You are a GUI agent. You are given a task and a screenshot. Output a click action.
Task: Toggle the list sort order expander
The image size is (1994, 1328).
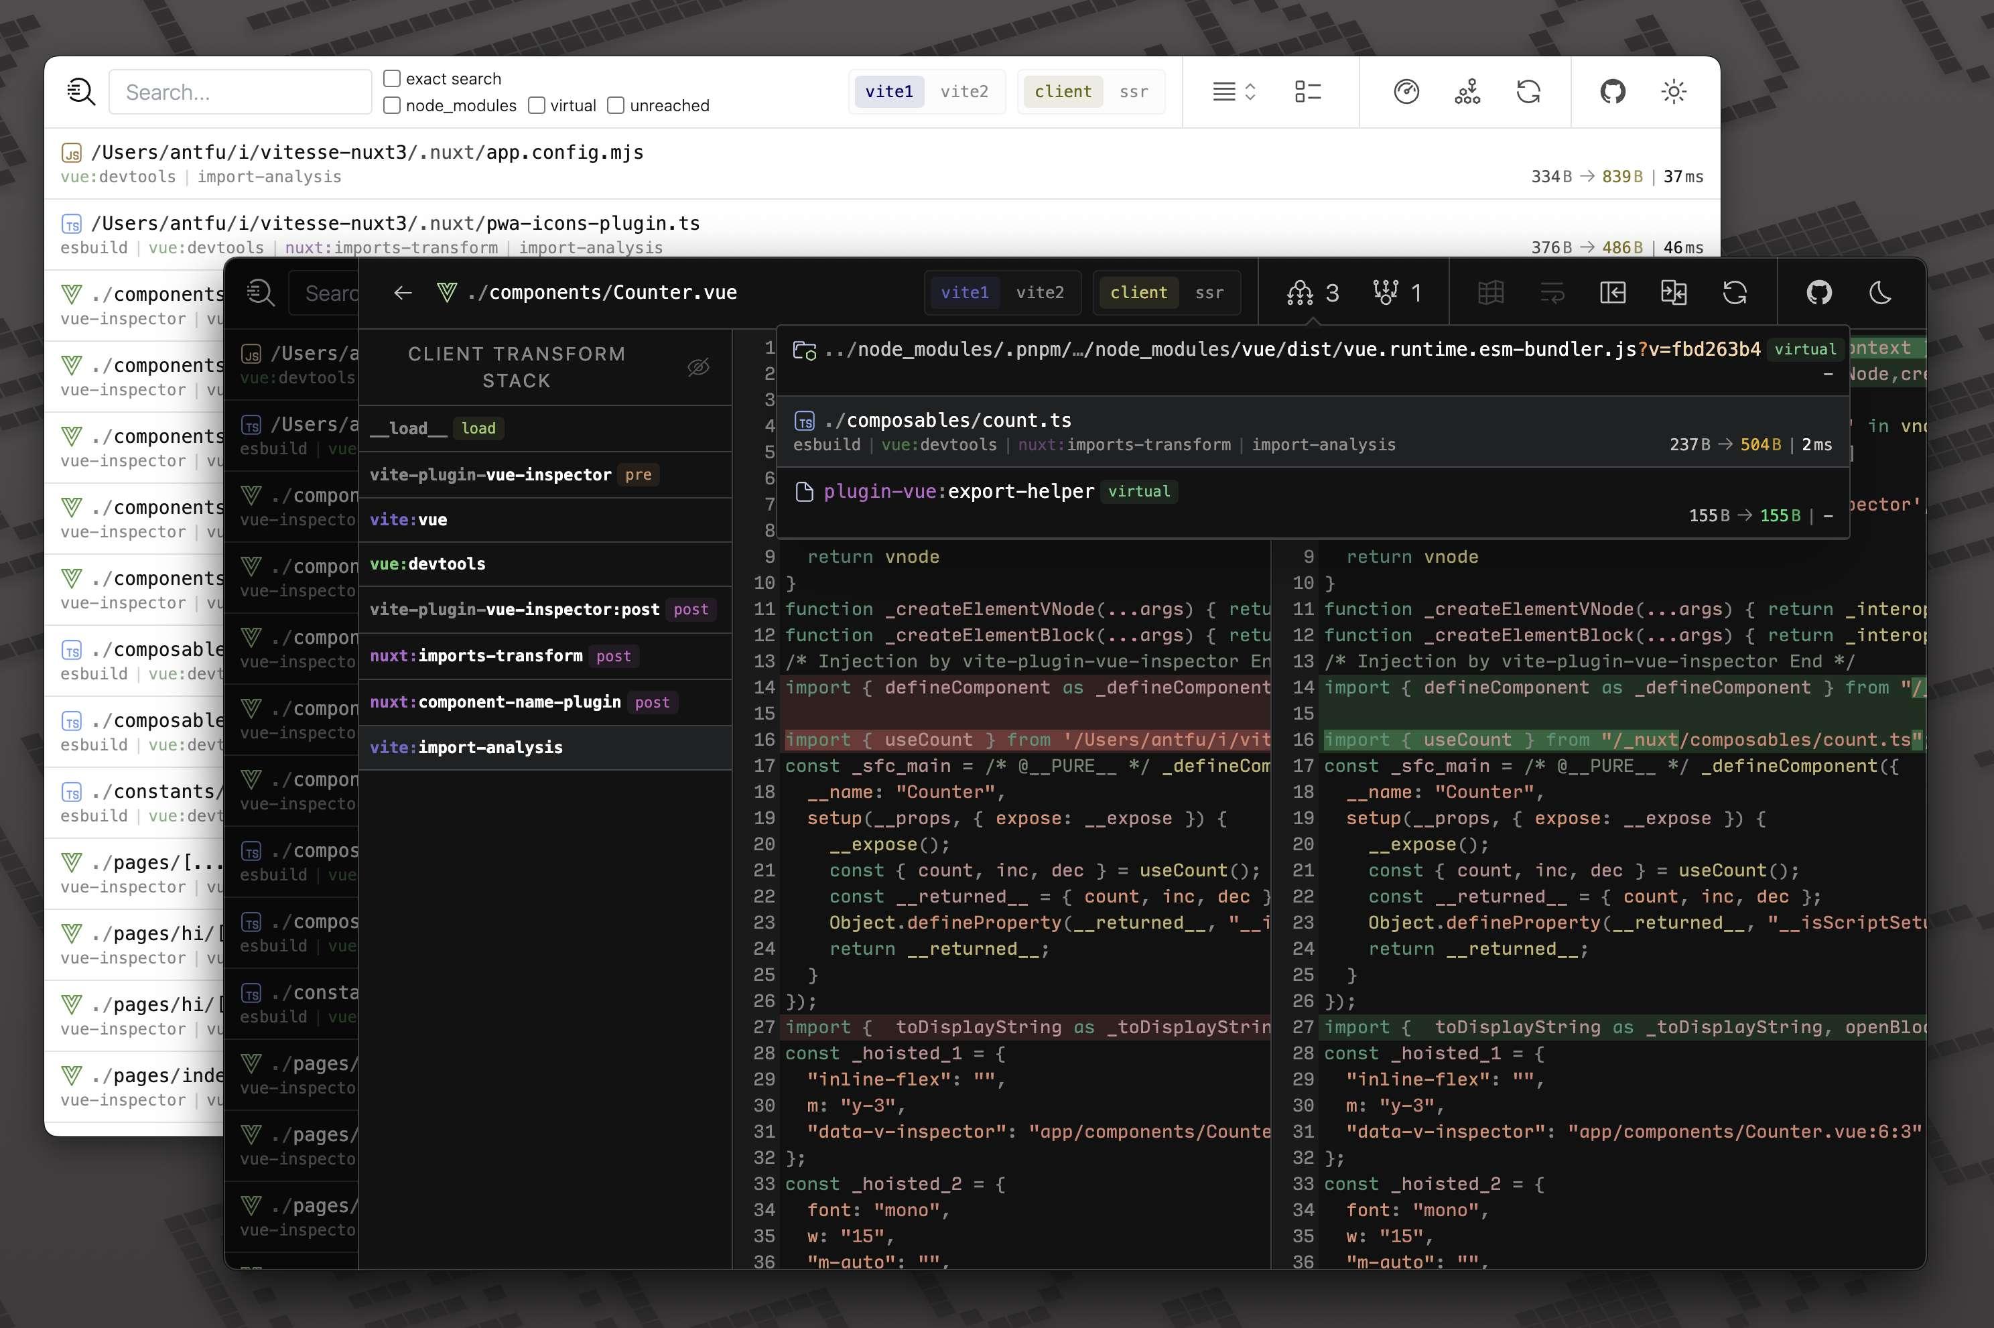[1234, 92]
